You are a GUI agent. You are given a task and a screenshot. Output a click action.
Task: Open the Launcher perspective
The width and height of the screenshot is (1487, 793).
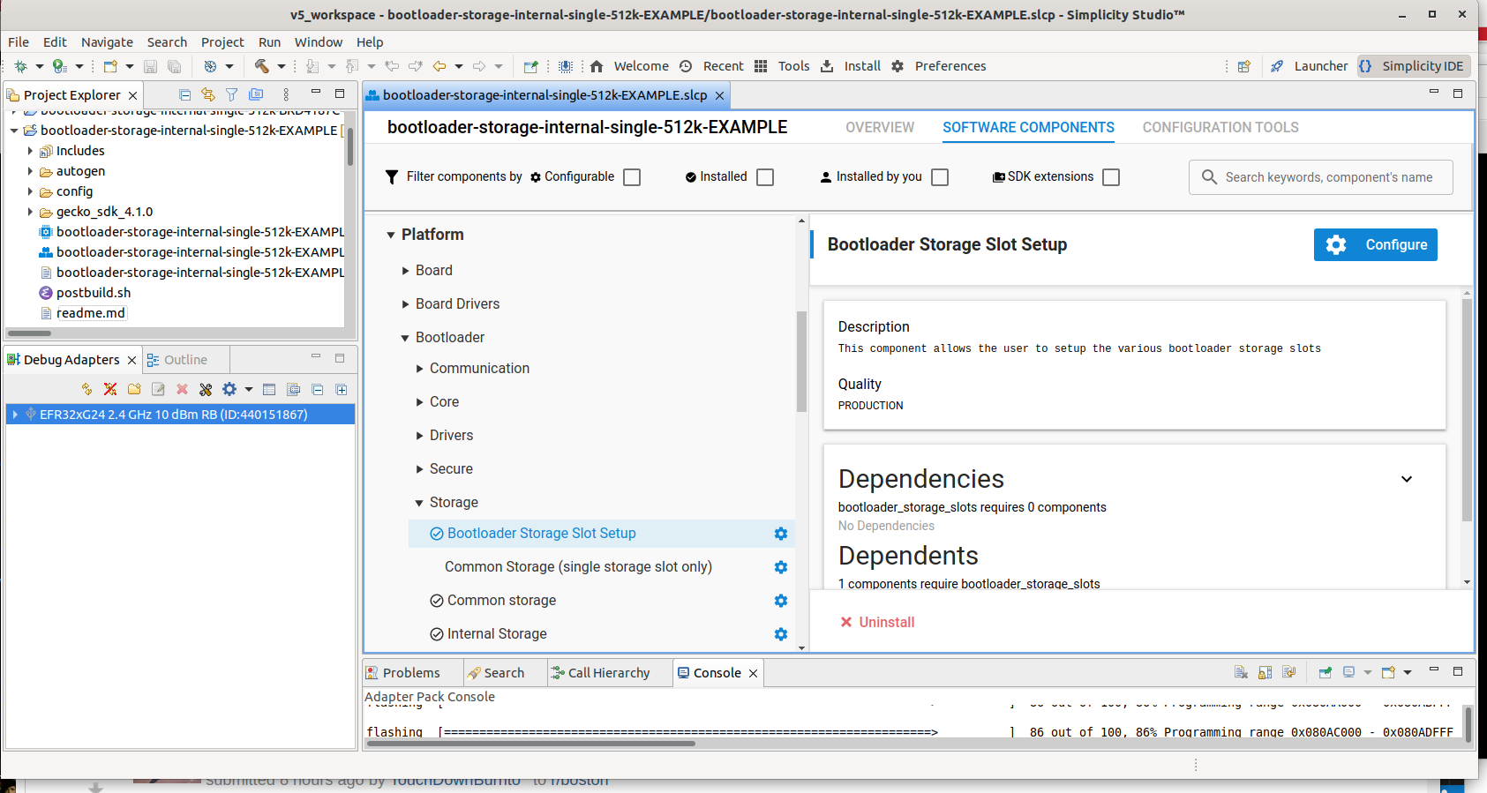coord(1310,66)
